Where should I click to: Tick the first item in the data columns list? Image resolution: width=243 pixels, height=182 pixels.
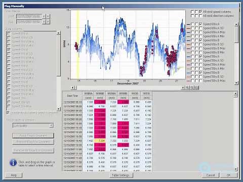9,33
